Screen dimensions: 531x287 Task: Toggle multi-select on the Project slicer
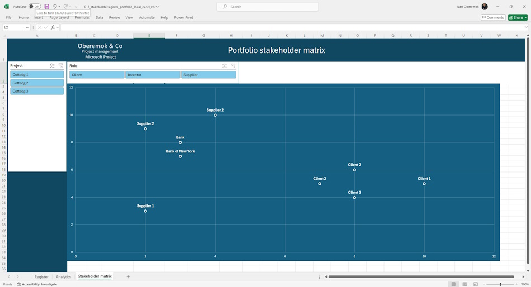tap(52, 66)
